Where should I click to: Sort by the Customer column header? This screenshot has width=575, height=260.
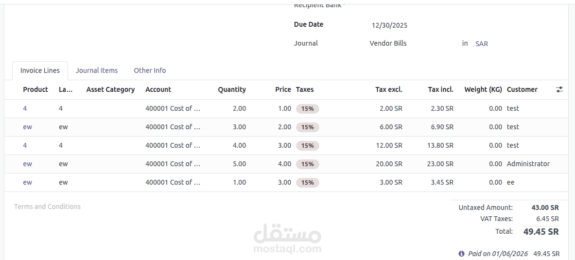(x=522, y=89)
